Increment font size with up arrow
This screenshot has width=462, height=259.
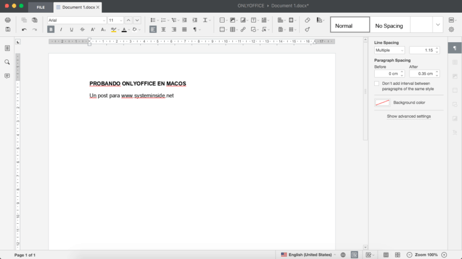(128, 20)
